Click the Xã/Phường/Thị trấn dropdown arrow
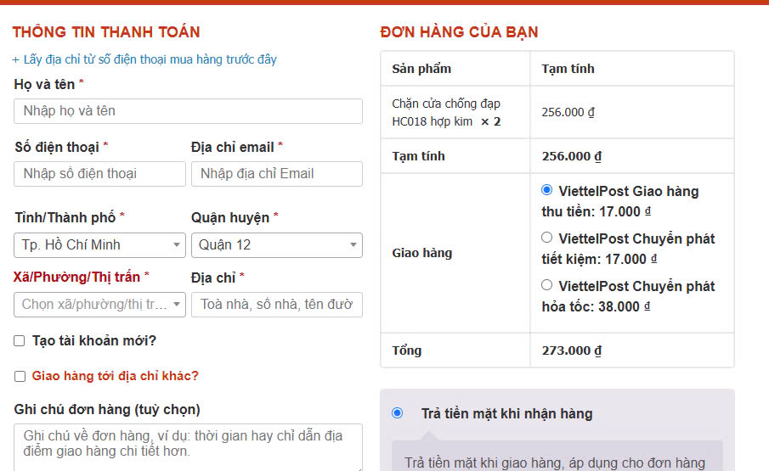769x471 pixels. [x=177, y=305]
